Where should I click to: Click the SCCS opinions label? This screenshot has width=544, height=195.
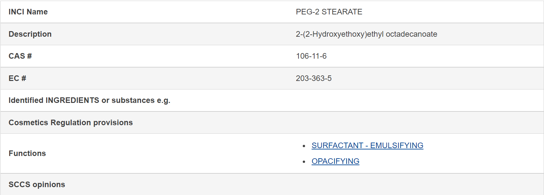tap(37, 185)
